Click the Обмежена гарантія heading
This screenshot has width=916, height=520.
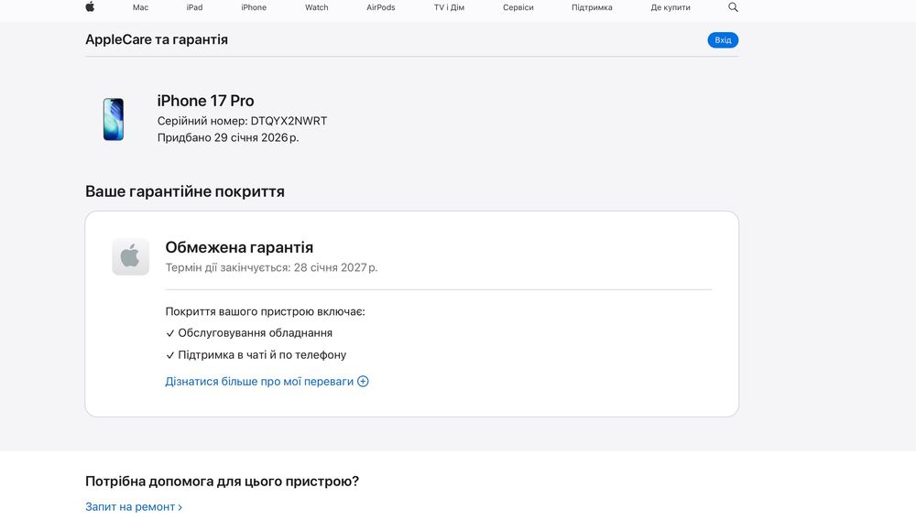click(239, 247)
